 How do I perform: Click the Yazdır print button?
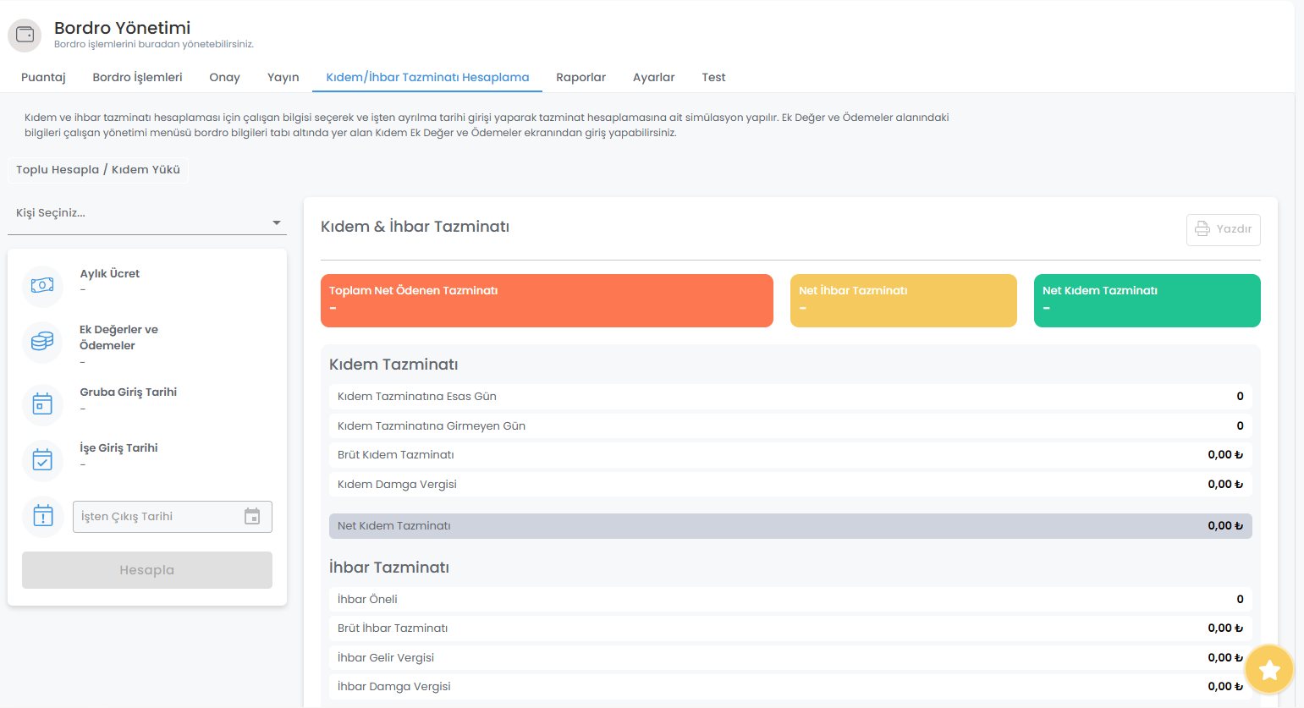(x=1224, y=229)
